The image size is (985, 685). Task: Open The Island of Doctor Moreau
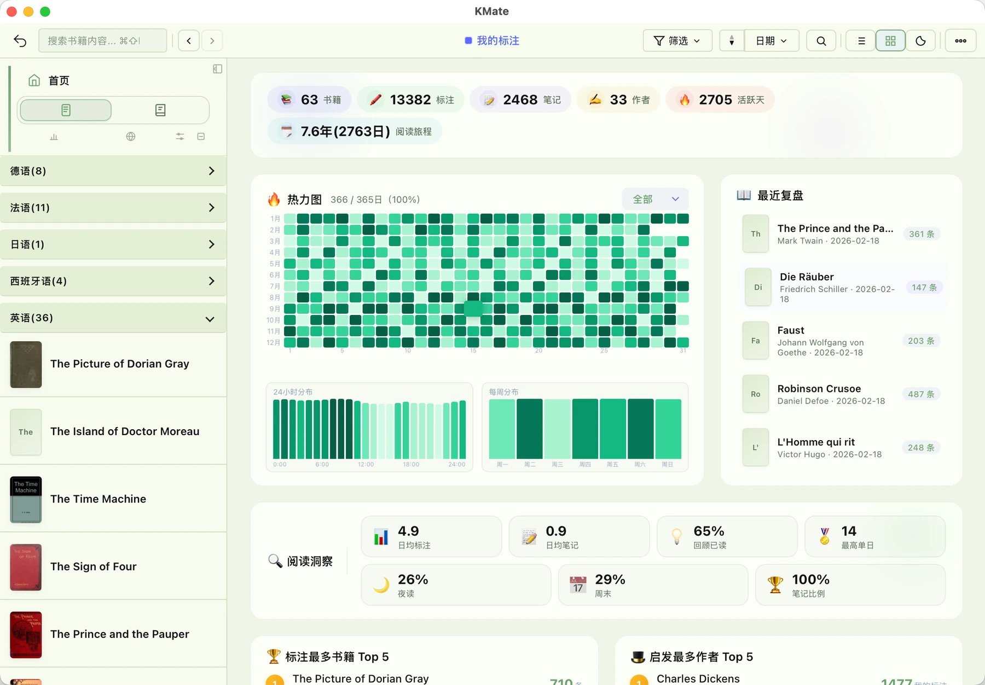(x=113, y=432)
